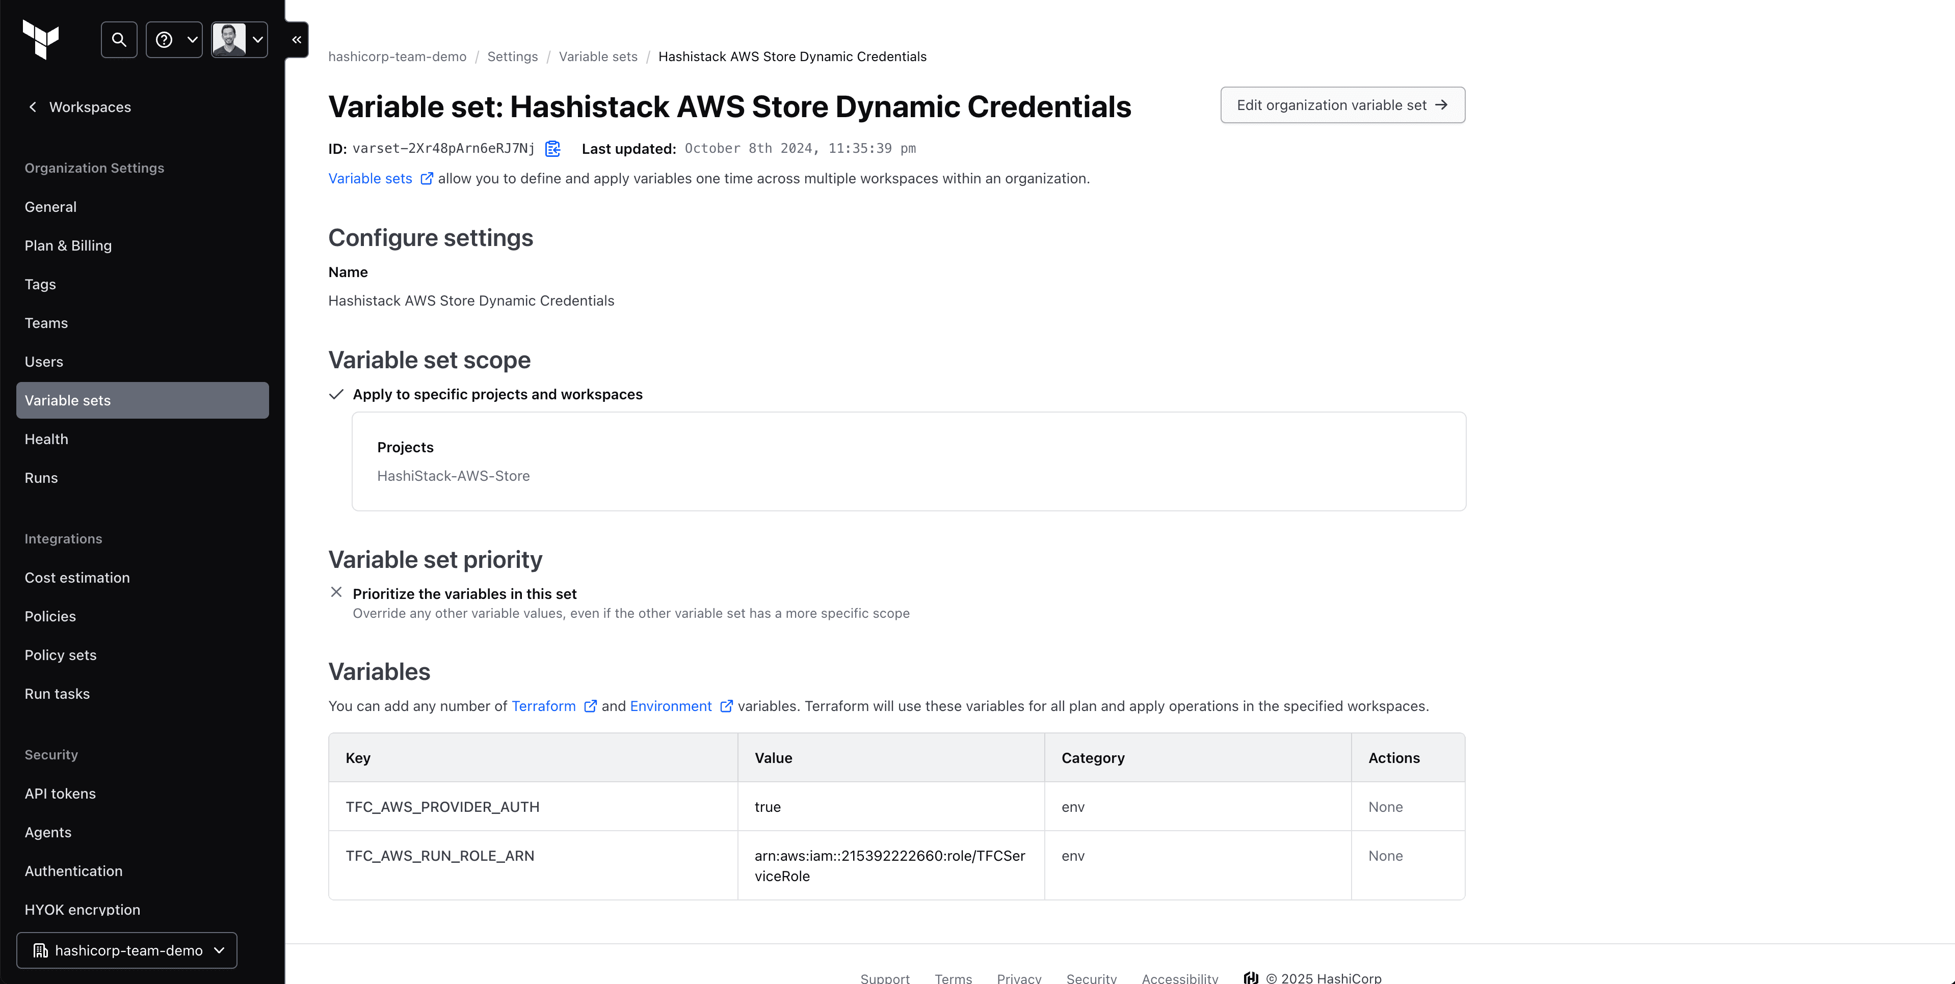Image resolution: width=1955 pixels, height=984 pixels.
Task: Go back to Workspaces using the chevron arrow
Action: pyautogui.click(x=34, y=106)
